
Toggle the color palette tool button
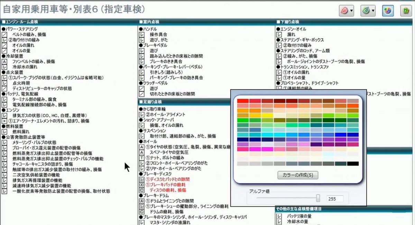pyautogui.click(x=388, y=10)
